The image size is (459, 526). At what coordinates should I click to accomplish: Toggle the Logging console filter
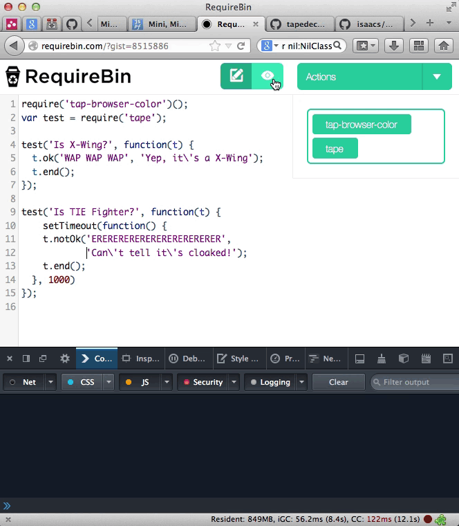pyautogui.click(x=271, y=382)
